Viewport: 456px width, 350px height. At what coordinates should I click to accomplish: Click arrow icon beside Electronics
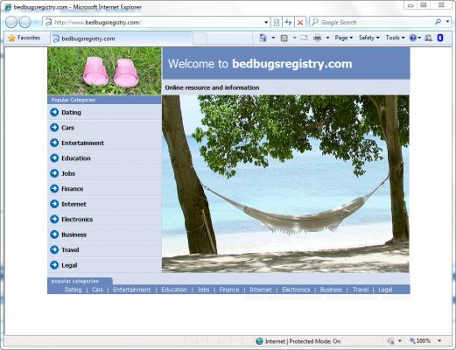click(54, 219)
